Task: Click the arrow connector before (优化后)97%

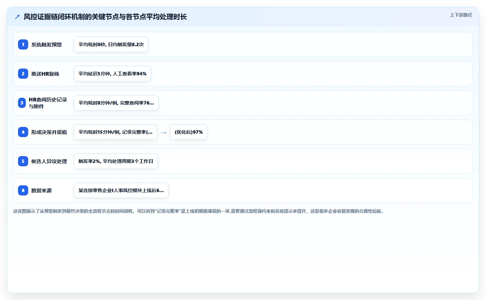Action: pos(163,132)
